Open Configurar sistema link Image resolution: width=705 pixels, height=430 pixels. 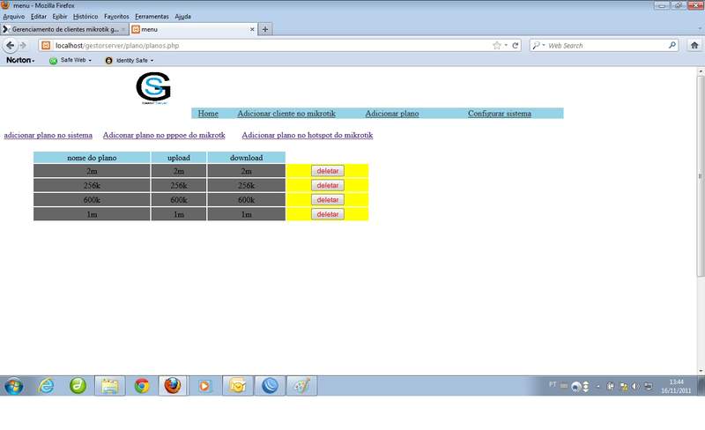[x=500, y=114]
